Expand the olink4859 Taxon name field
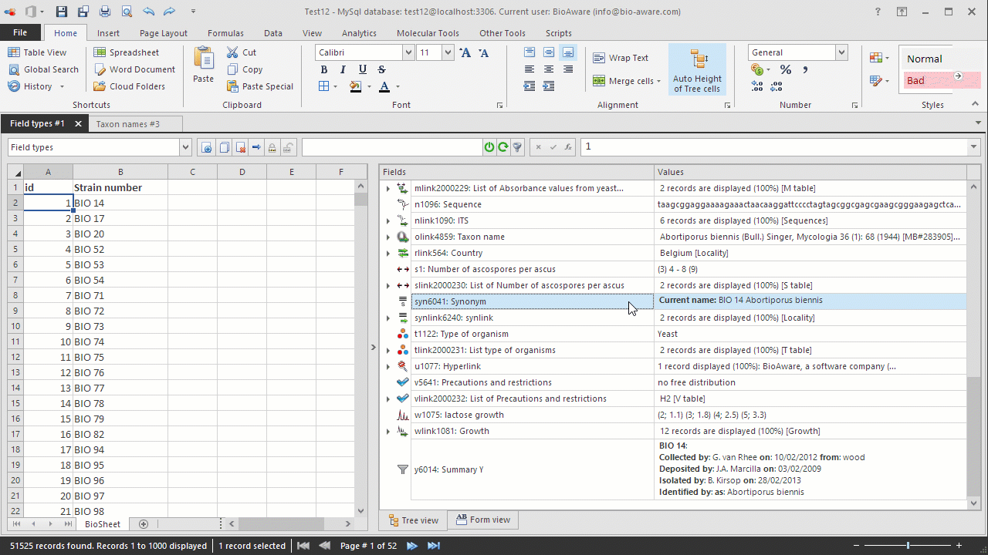This screenshot has width=988, height=555. coord(388,237)
